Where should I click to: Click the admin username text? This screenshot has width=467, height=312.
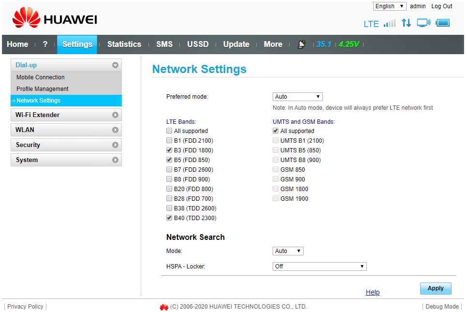click(x=418, y=6)
